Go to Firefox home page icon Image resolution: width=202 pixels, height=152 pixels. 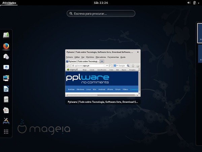click(138, 66)
